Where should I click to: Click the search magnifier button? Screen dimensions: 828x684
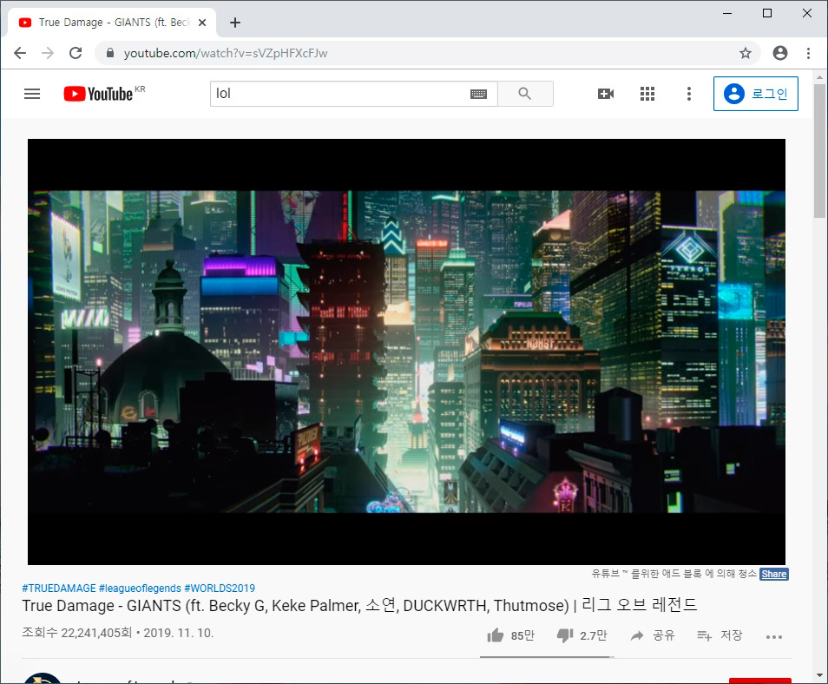point(525,94)
